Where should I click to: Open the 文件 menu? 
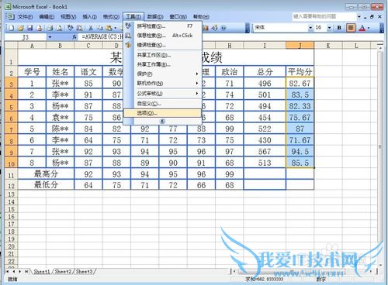coord(25,17)
